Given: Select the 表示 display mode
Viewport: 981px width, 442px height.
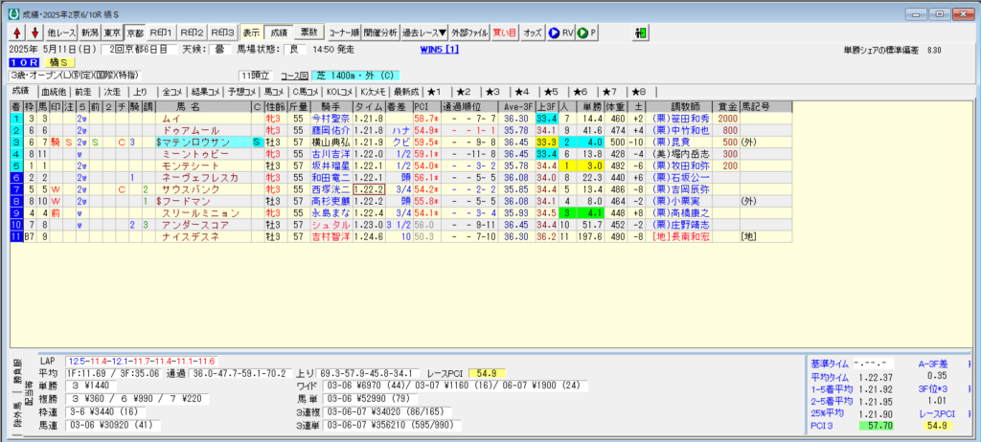Looking at the screenshot, I should [252, 33].
